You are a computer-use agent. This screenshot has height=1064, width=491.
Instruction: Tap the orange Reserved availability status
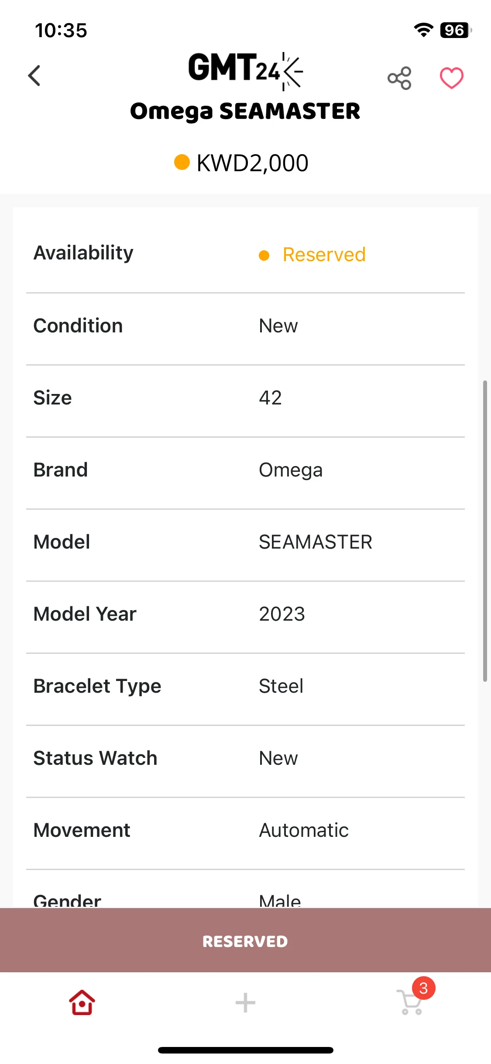(324, 255)
